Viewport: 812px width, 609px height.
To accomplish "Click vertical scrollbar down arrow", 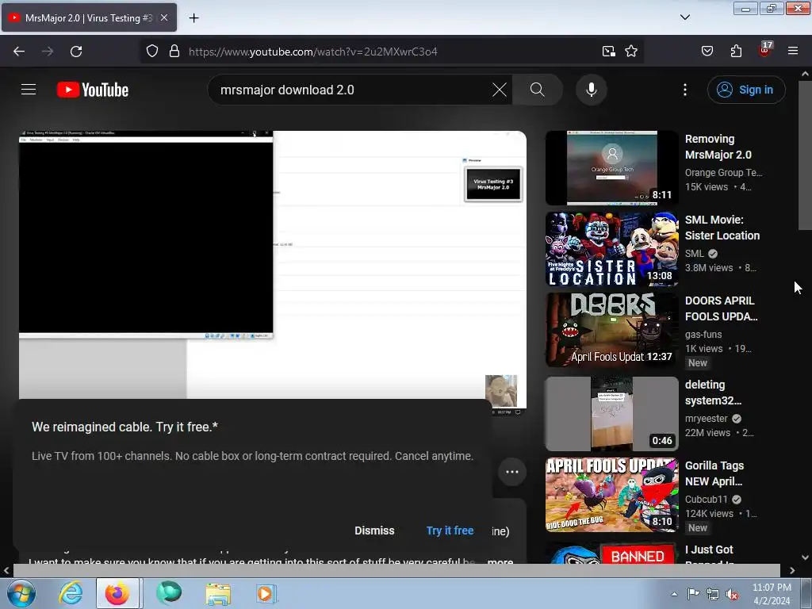I will click(x=805, y=557).
